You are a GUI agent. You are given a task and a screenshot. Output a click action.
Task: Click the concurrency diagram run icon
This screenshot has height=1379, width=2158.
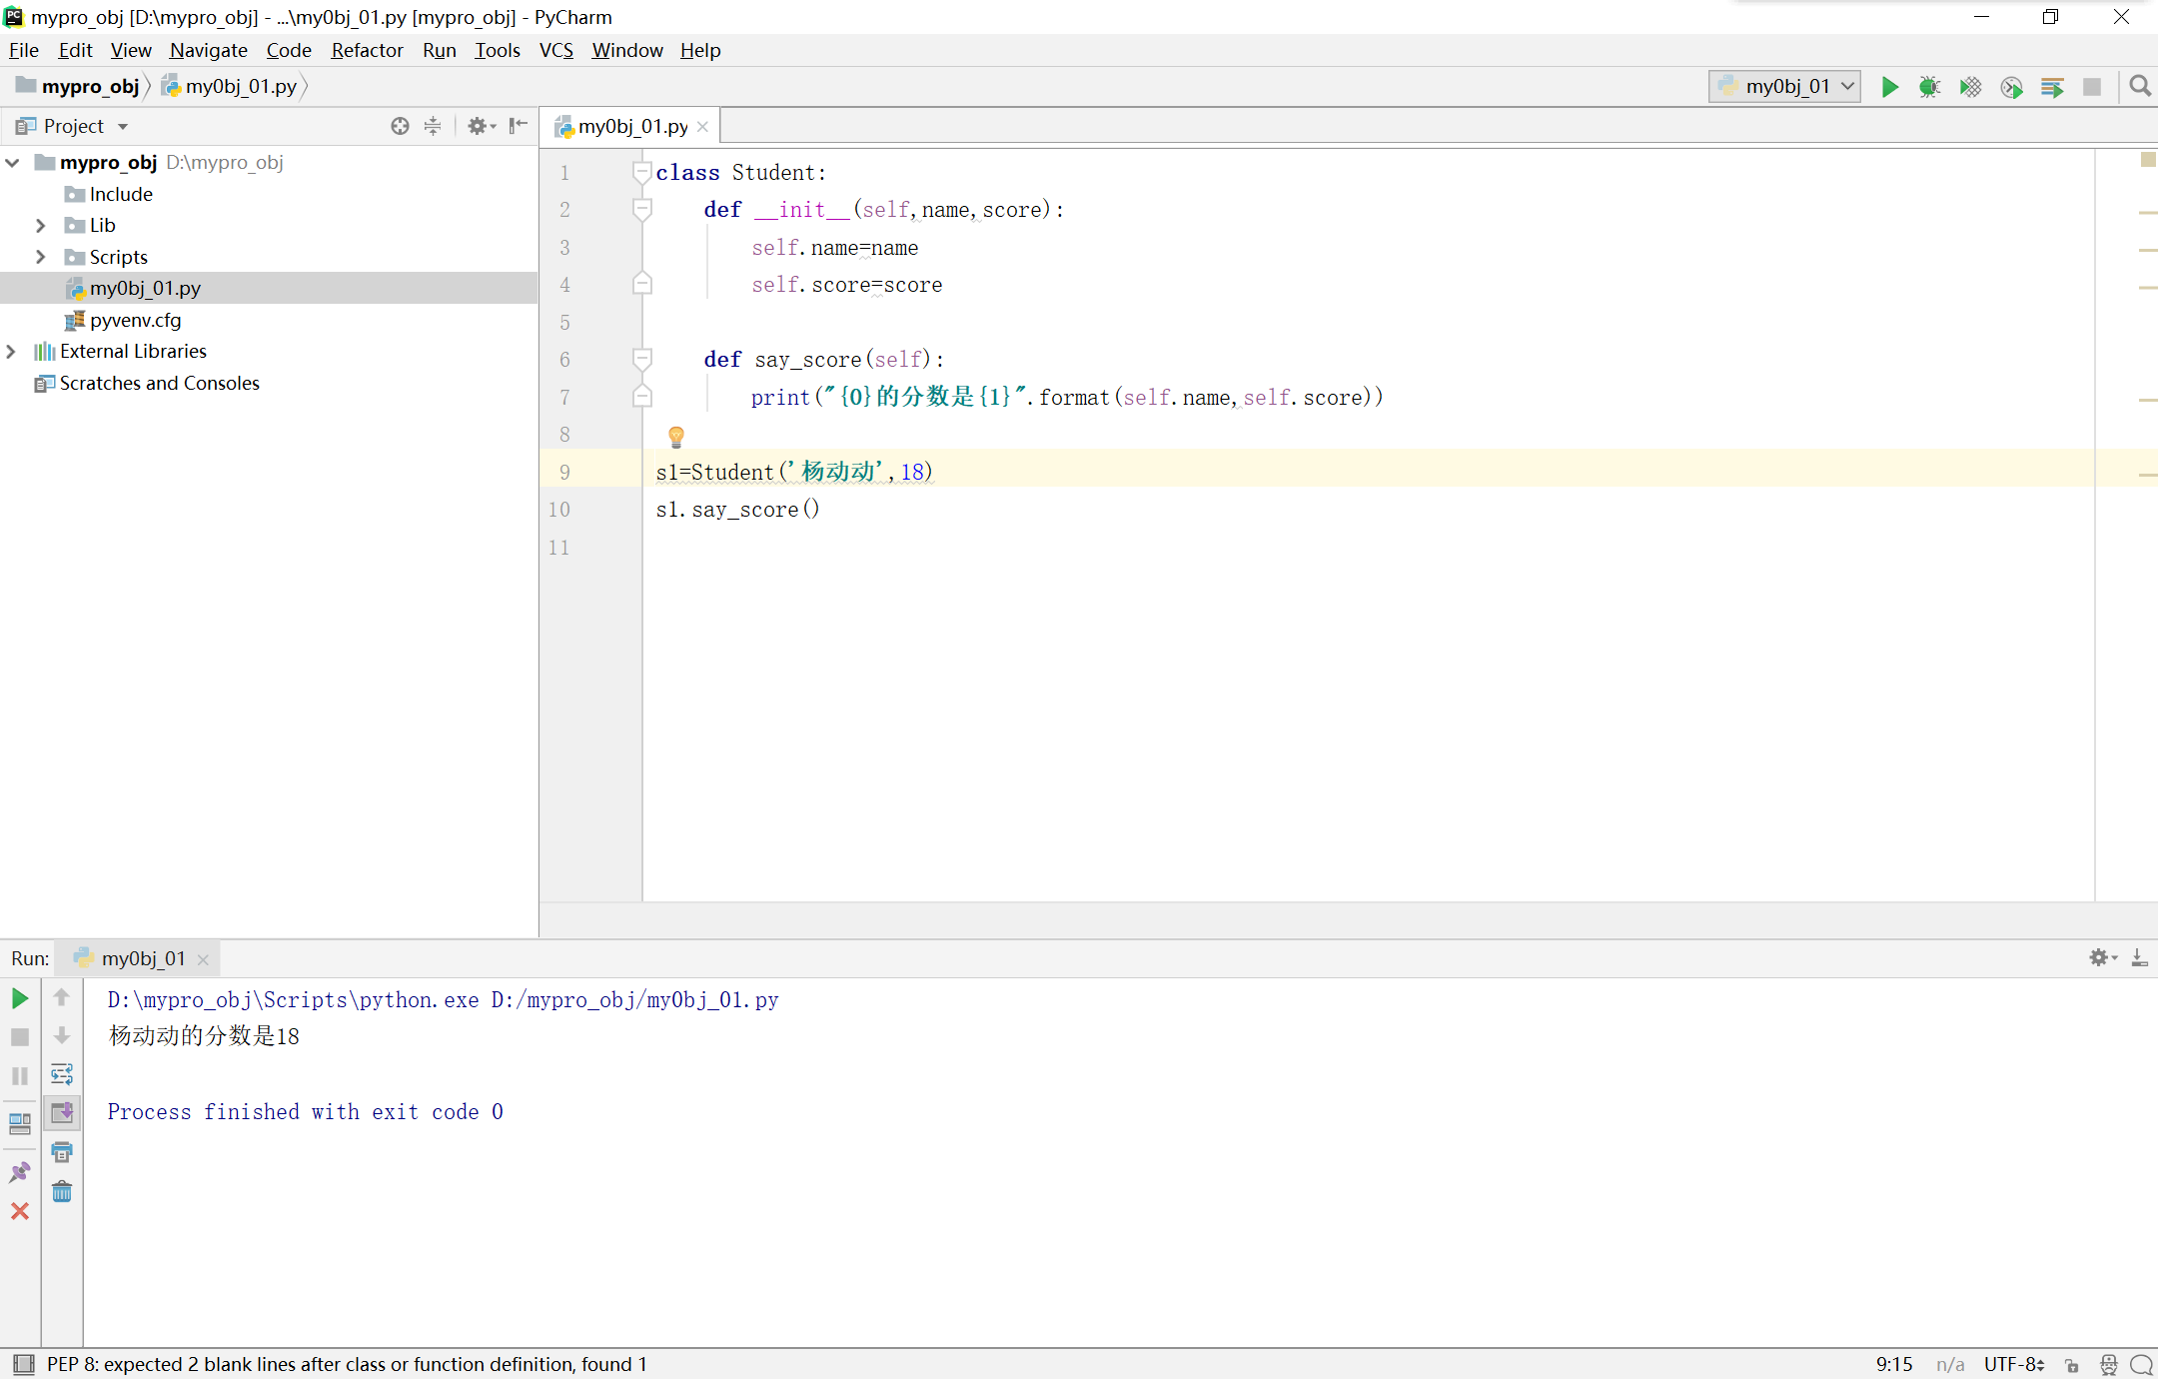point(2052,87)
